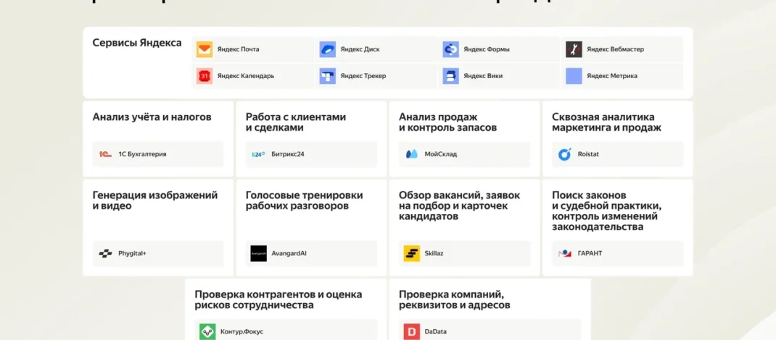Image resolution: width=776 pixels, height=340 pixels.
Task: Click the green Контур.Фокус logo icon
Action: point(208,331)
